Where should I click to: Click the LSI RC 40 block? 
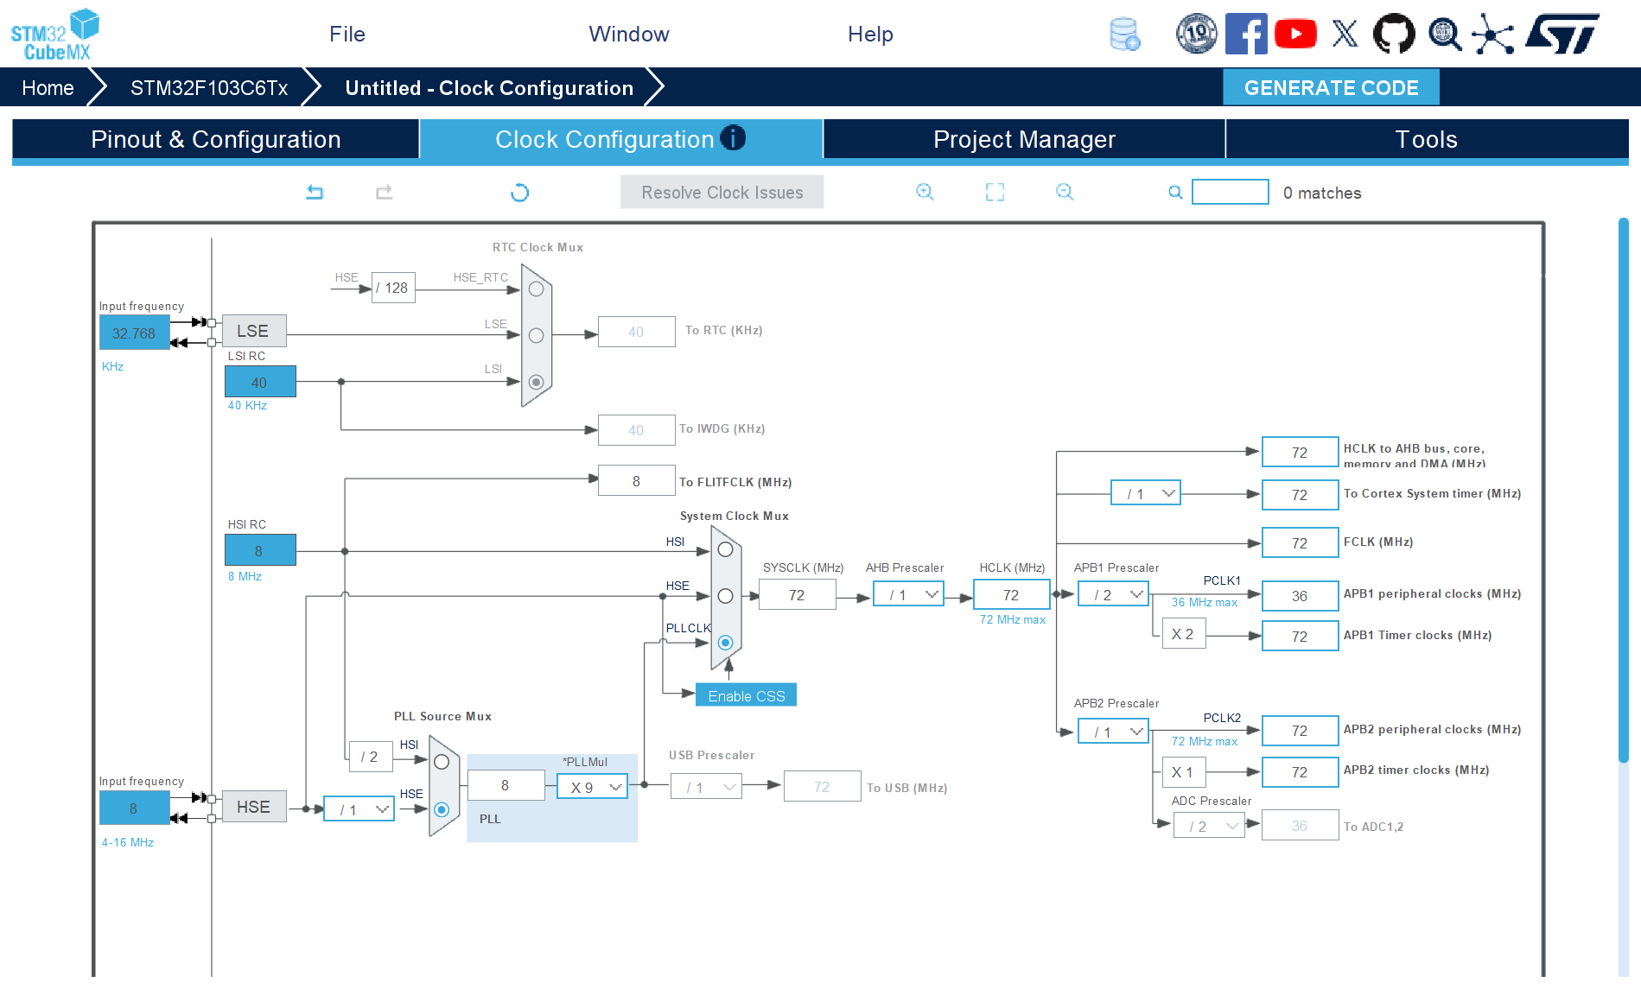point(260,382)
